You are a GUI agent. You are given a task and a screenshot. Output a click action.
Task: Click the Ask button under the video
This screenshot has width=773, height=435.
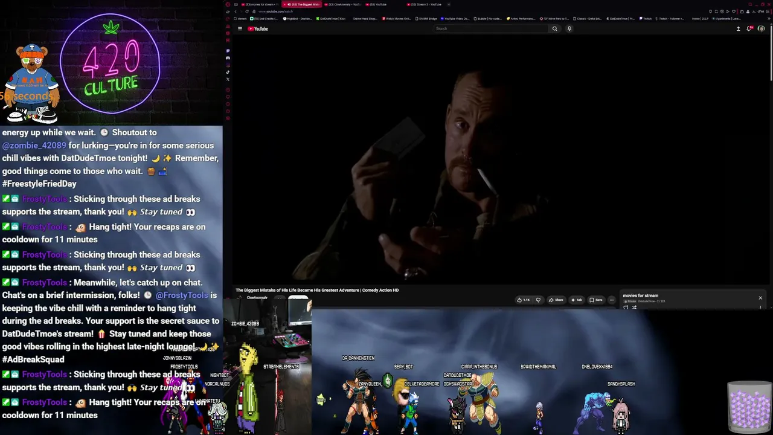pyautogui.click(x=576, y=300)
